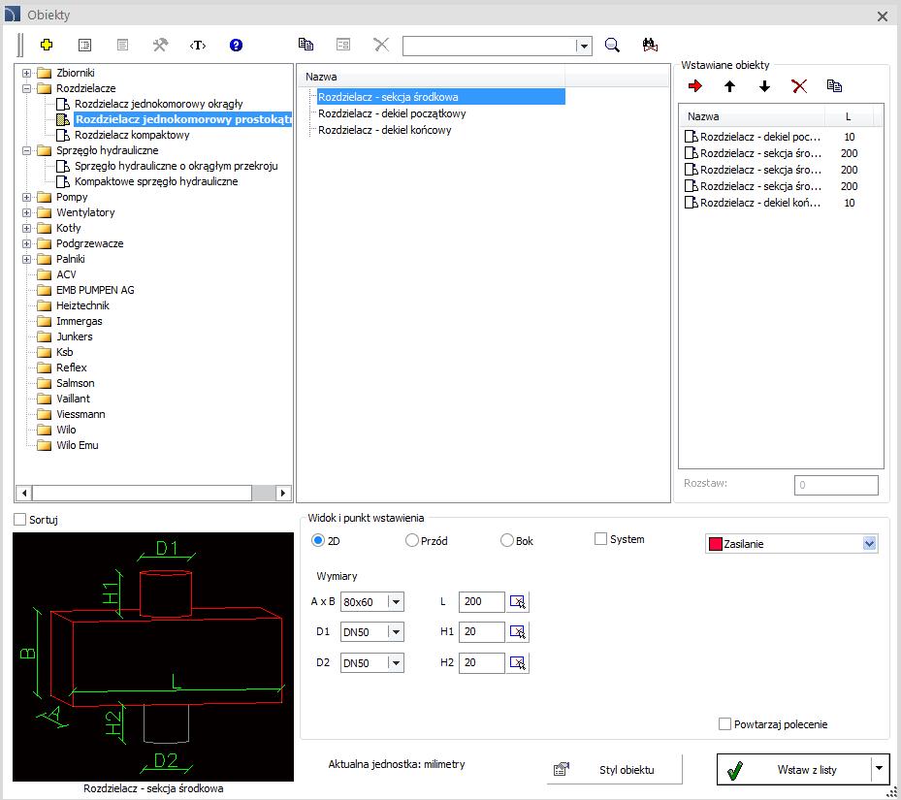This screenshot has width=901, height=800.
Task: Open the blue help question icon
Action: pos(236,45)
